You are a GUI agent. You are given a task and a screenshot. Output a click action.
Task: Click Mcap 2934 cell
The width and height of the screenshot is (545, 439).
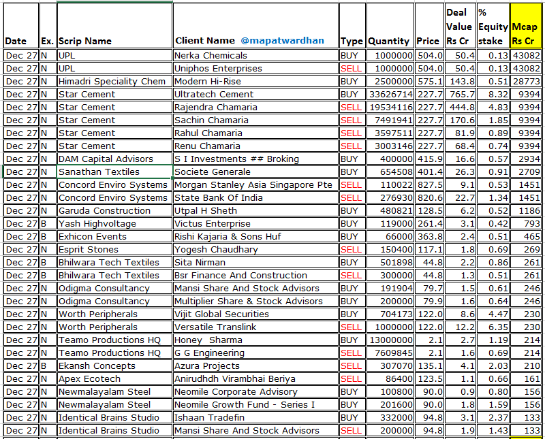(x=525, y=159)
